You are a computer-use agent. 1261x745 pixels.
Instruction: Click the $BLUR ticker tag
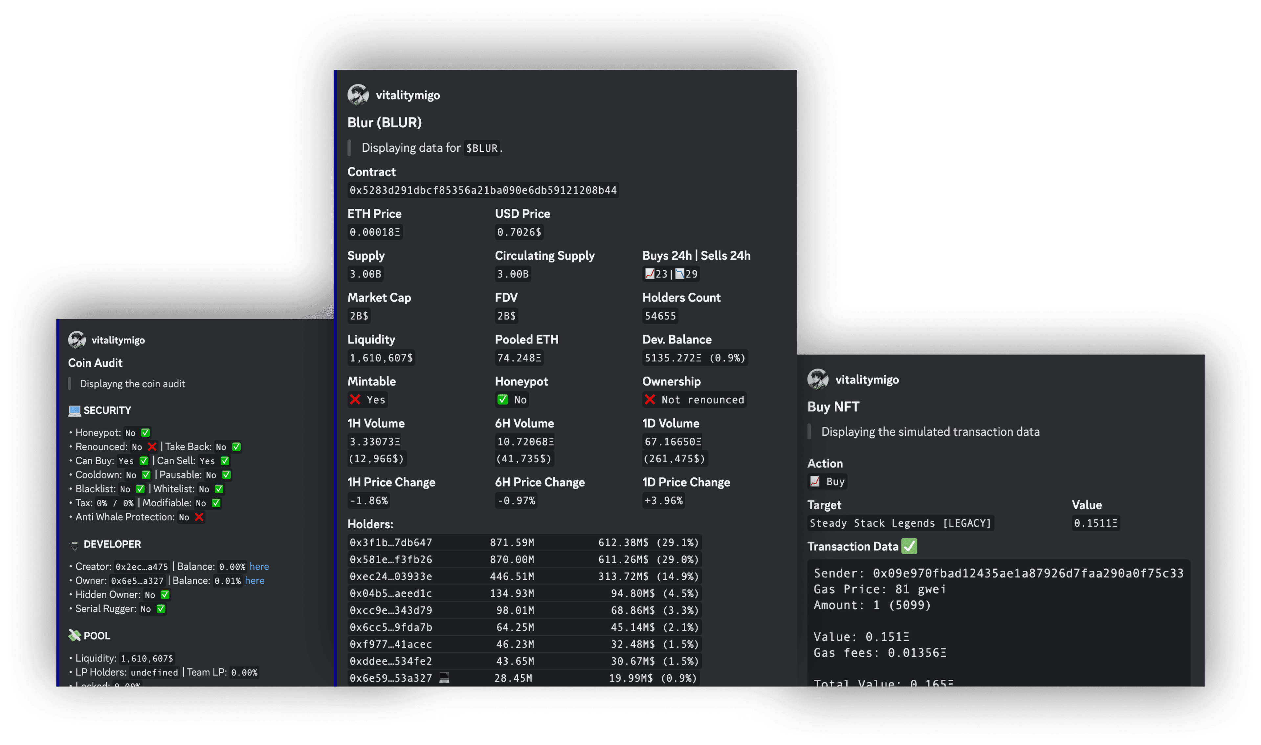pyautogui.click(x=481, y=148)
